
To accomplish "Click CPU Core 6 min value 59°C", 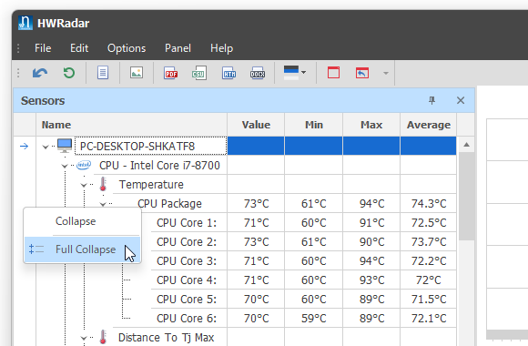I will [x=314, y=318].
